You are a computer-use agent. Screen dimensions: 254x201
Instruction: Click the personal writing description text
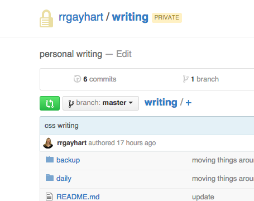tap(71, 54)
